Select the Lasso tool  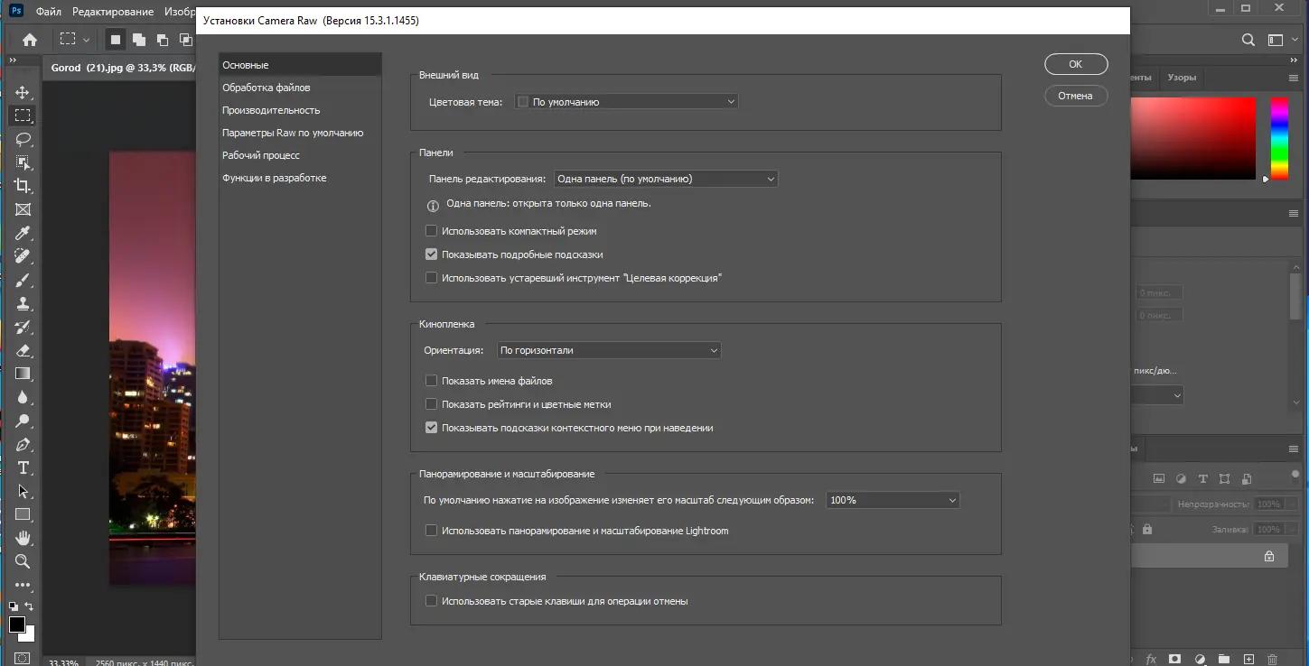tap(23, 139)
